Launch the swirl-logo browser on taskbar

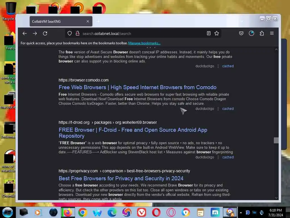(x=127, y=212)
